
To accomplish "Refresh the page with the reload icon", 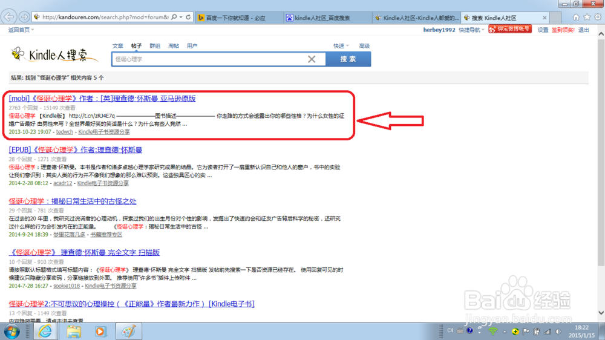I will 188,17.
